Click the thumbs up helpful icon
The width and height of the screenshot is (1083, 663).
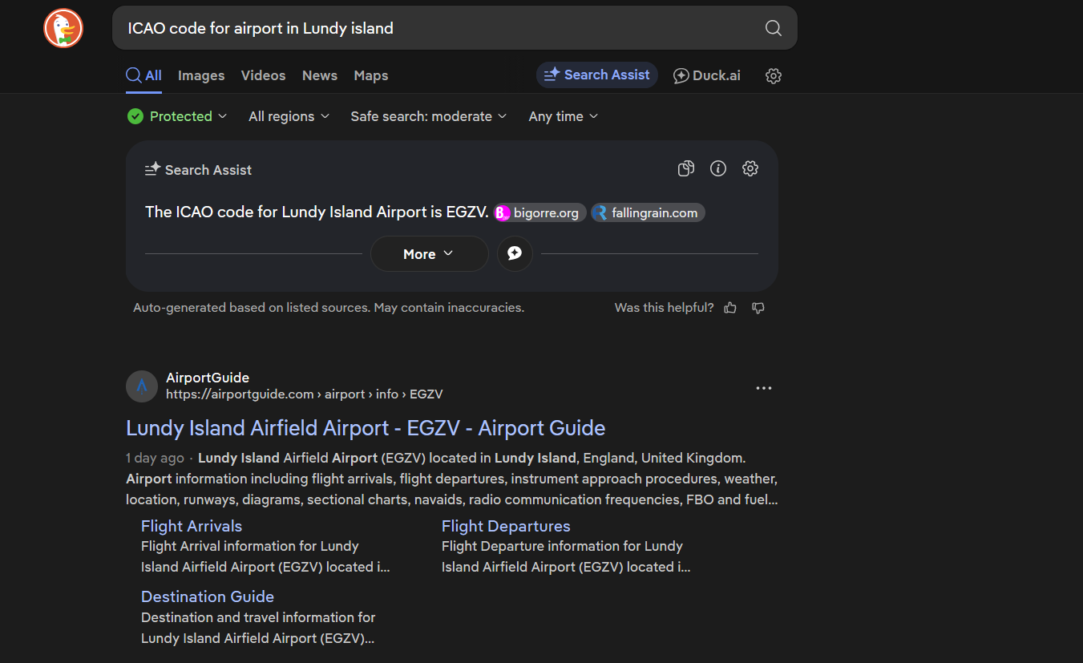tap(730, 308)
